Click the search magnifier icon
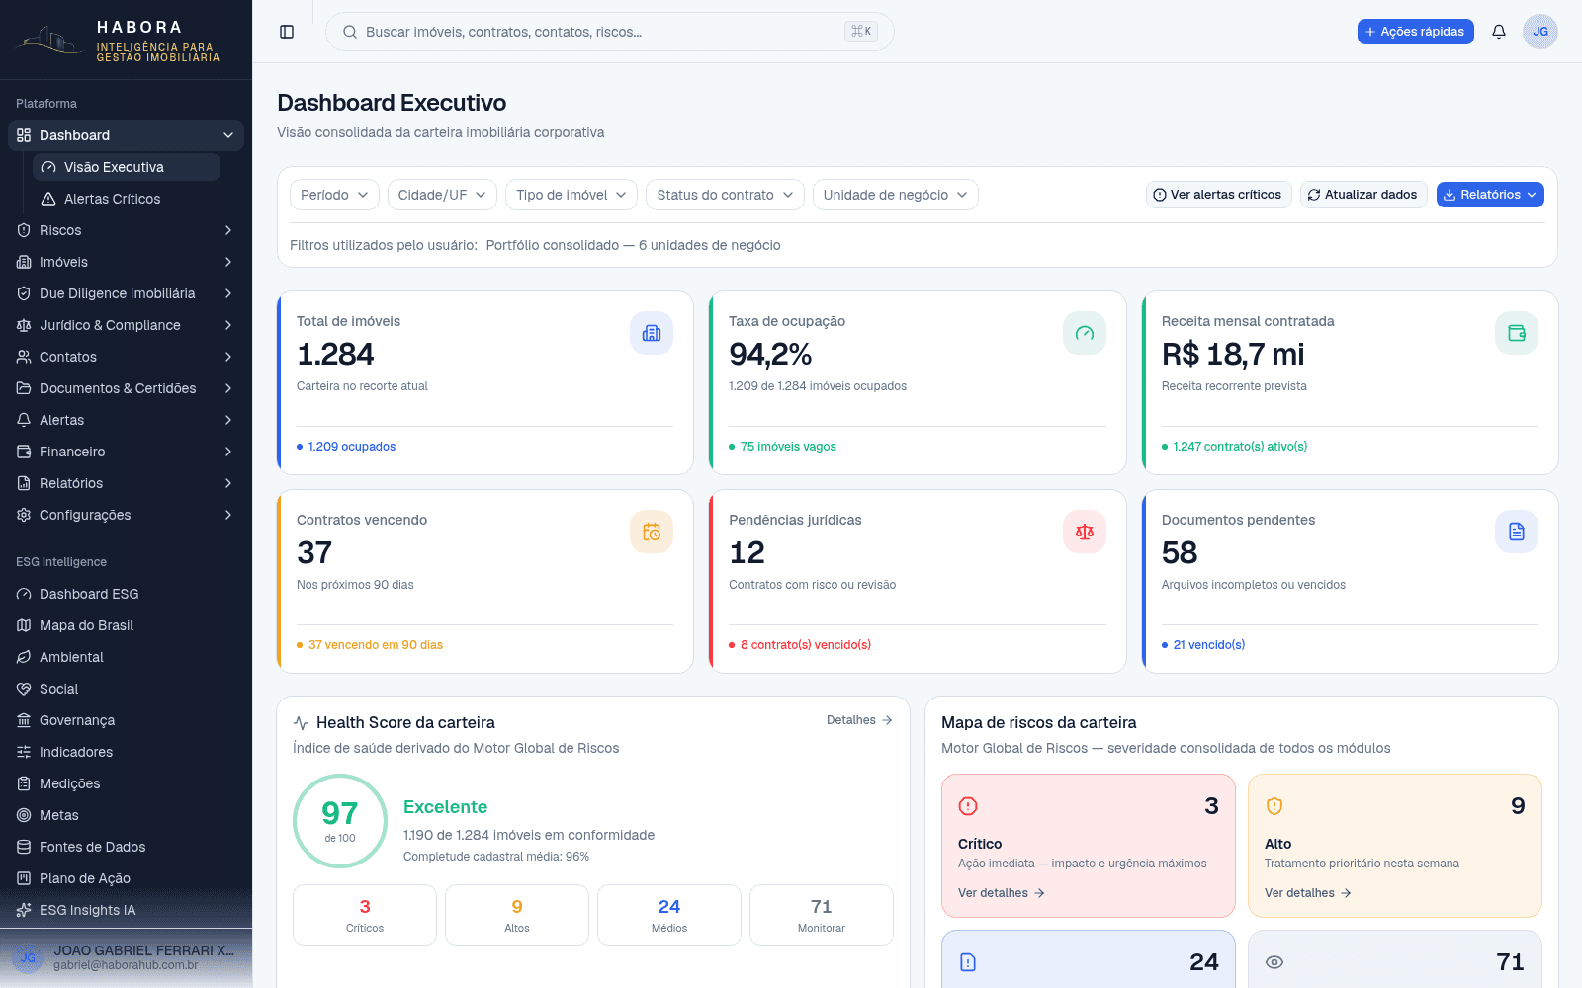The width and height of the screenshot is (1582, 988). (350, 32)
